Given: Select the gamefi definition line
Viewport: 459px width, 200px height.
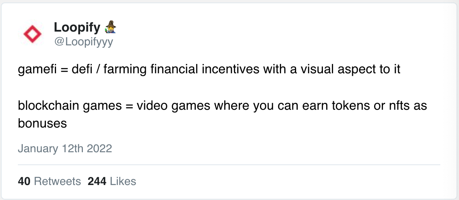Looking at the screenshot, I should tap(209, 70).
